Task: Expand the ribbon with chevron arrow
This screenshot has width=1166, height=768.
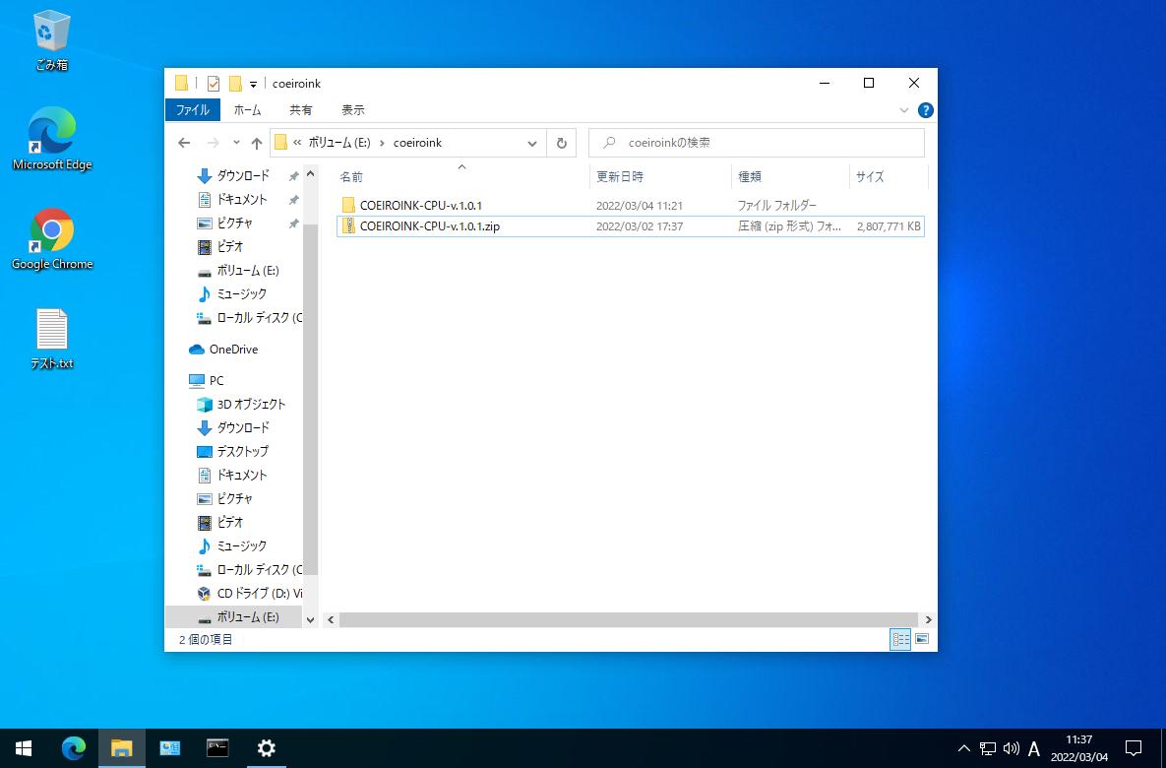Action: (904, 110)
